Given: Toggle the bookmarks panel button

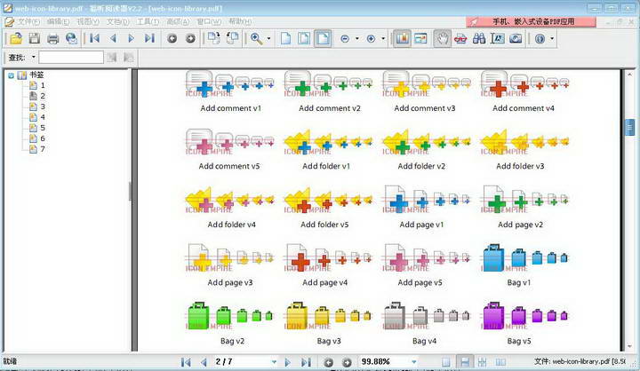Looking at the screenshot, I should click(x=402, y=39).
